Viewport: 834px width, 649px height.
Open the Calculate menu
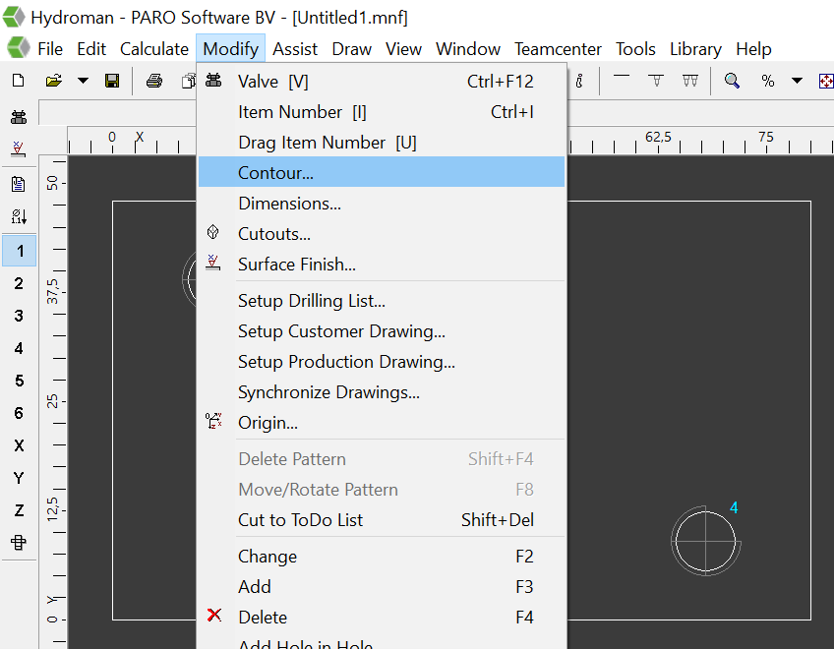(154, 49)
